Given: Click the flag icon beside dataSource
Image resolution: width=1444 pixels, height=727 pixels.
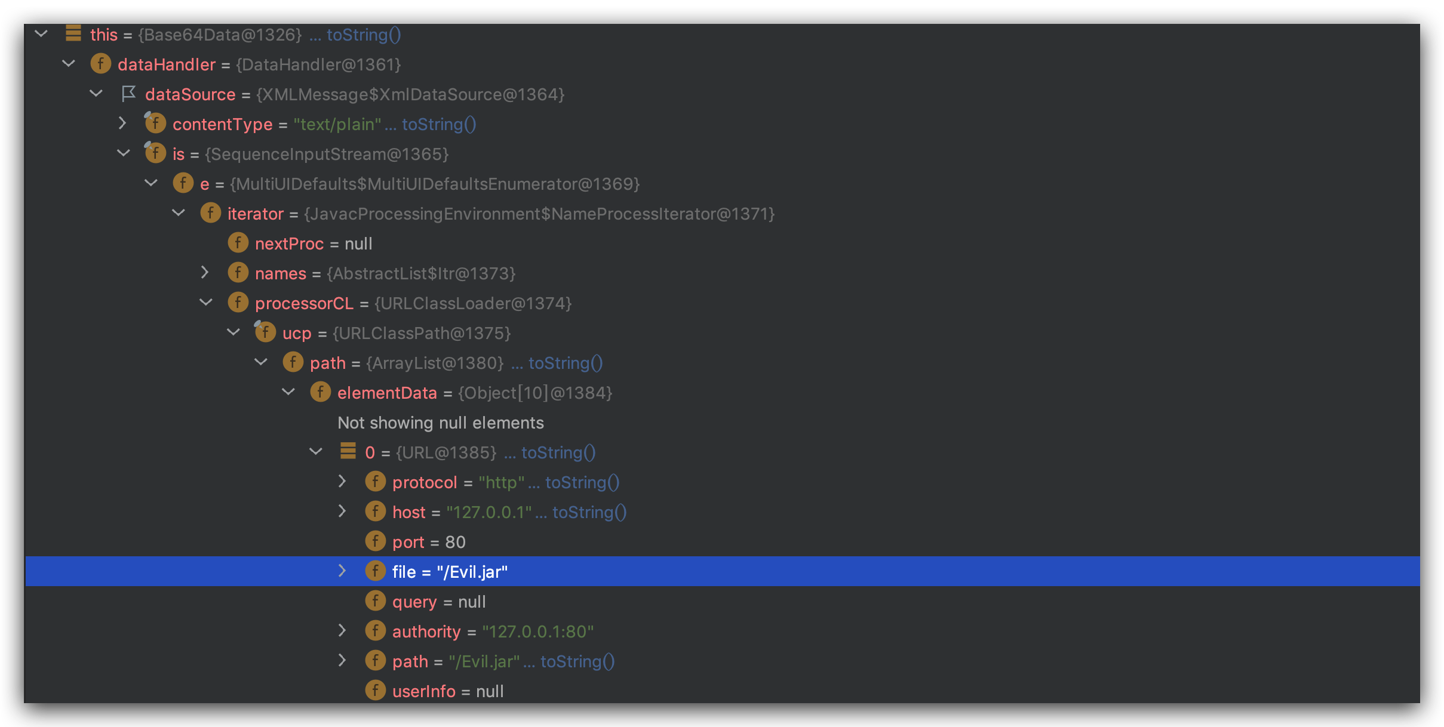Looking at the screenshot, I should (128, 94).
